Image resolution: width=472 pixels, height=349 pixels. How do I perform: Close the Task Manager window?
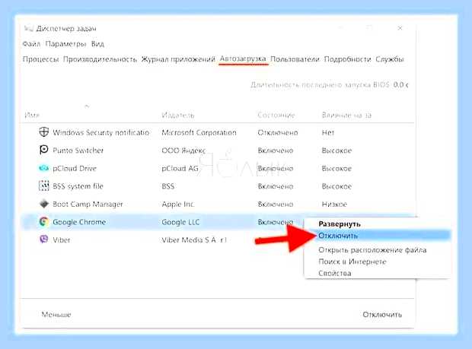(400, 28)
